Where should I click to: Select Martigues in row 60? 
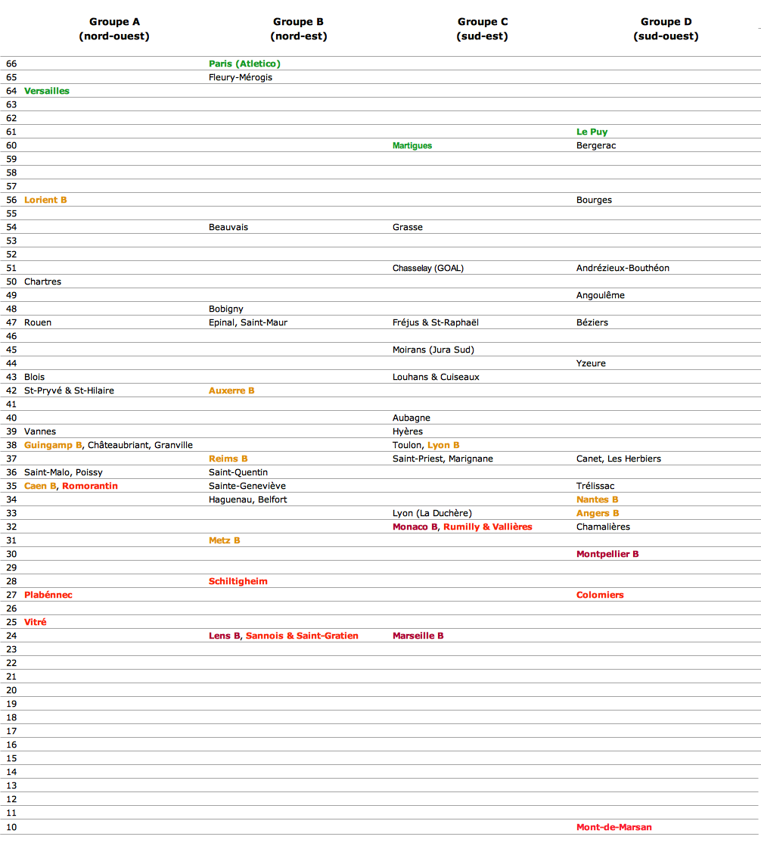coord(412,145)
